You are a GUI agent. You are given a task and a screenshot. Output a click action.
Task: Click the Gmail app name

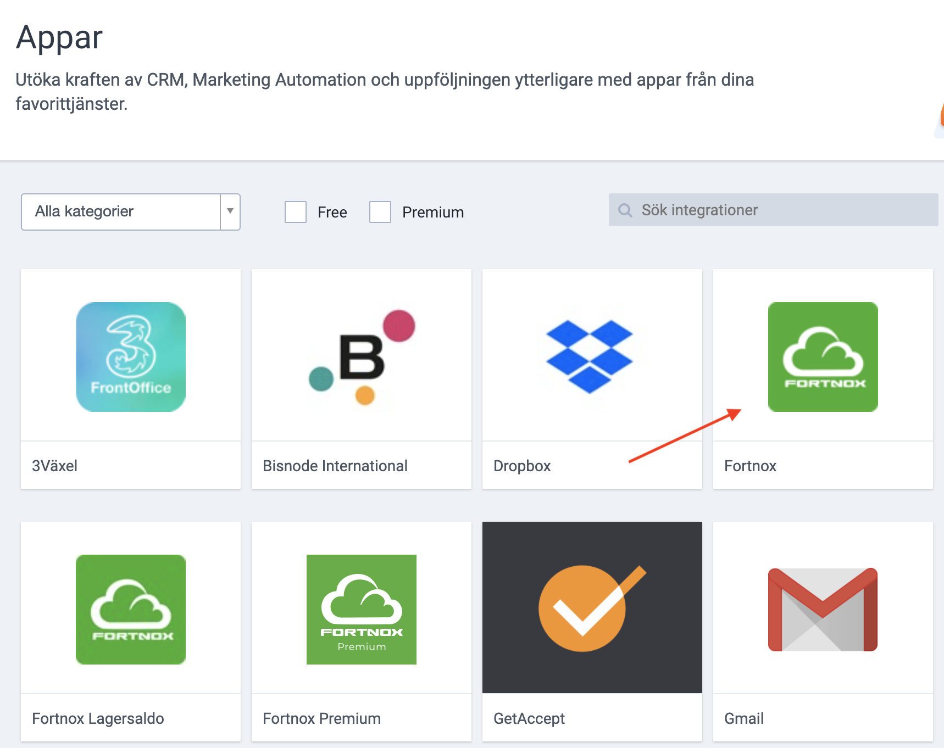[x=744, y=718]
